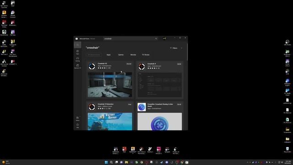Image resolution: width=293 pixels, height=165 pixels.
Task: Open Help in Store sidebar
Action: click(77, 126)
